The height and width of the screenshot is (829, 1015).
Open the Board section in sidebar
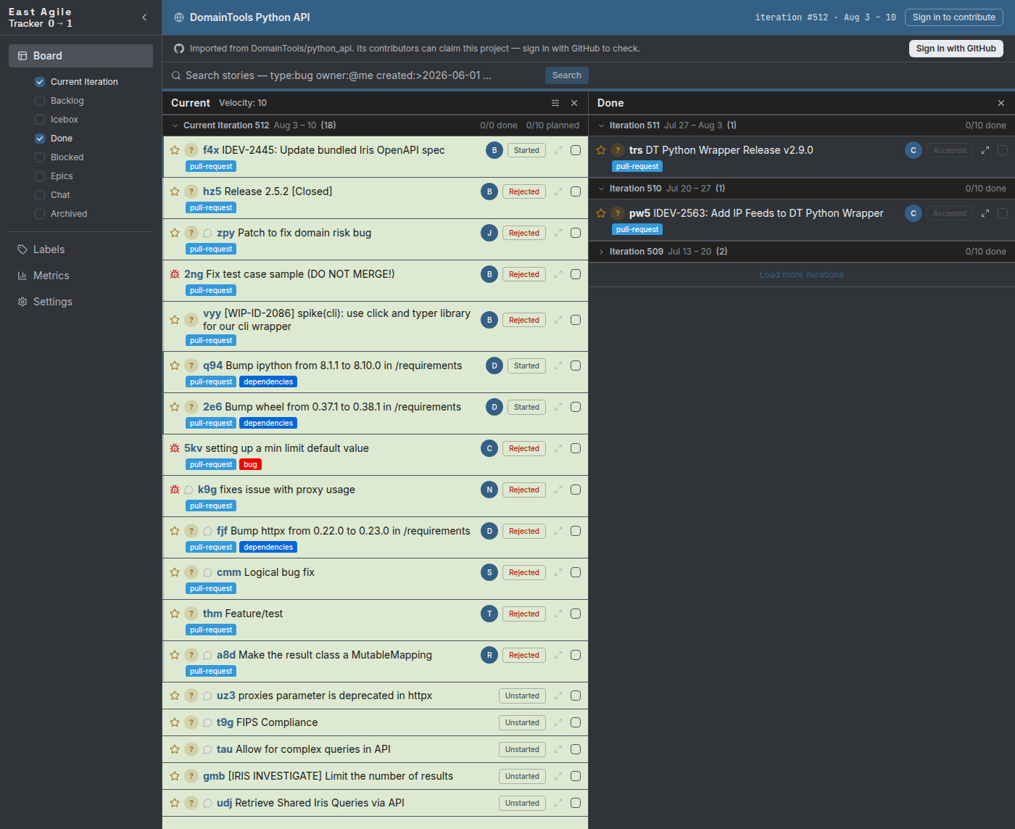(80, 56)
